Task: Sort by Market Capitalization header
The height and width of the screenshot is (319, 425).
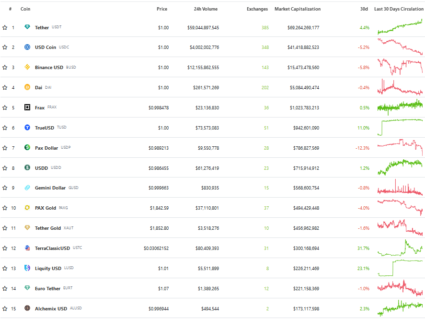Action: coord(298,9)
